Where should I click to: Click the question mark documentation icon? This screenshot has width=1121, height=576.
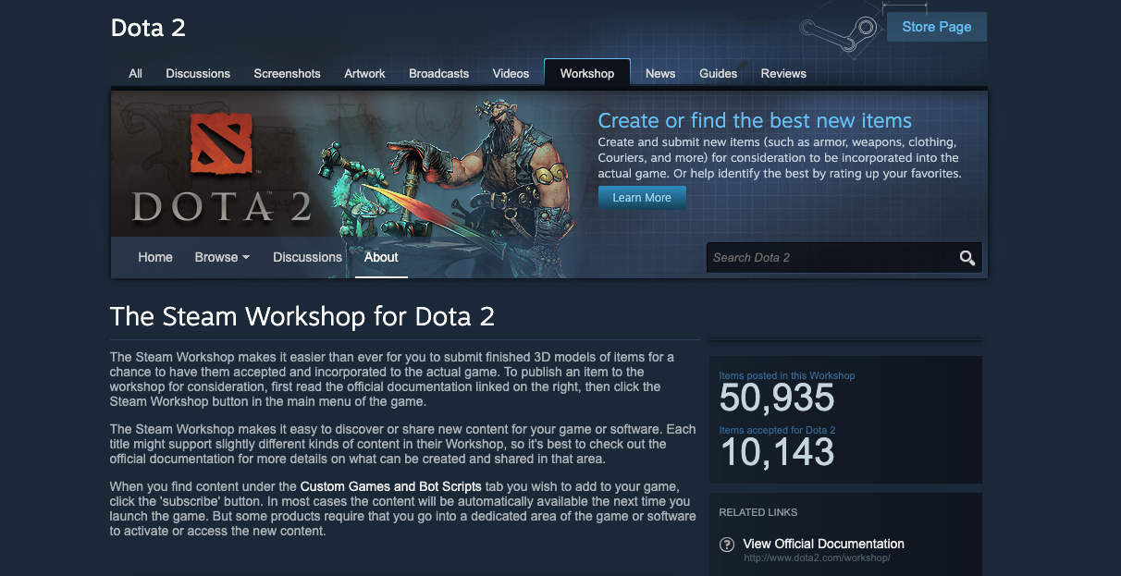pos(727,545)
